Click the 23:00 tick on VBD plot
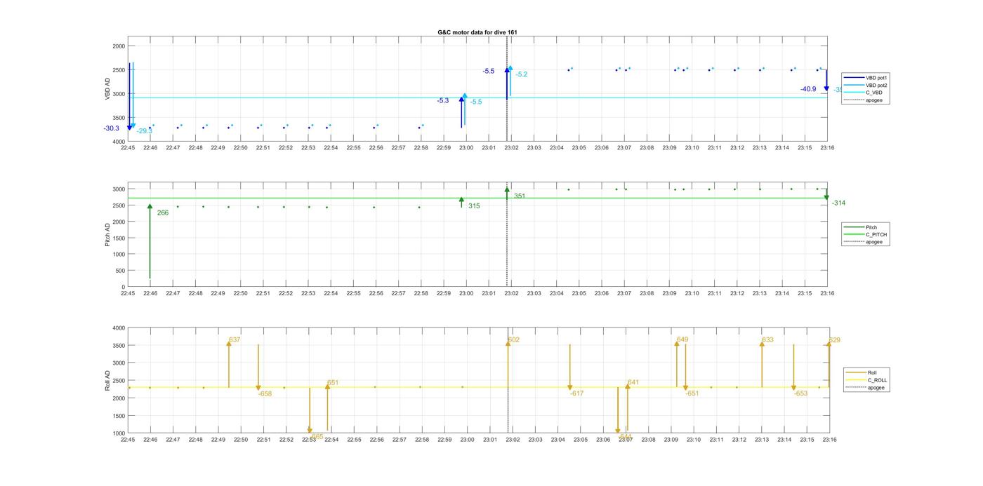The width and height of the screenshot is (983, 486). click(466, 148)
